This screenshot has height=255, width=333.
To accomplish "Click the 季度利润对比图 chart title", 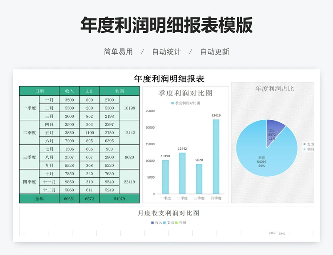I will pyautogui.click(x=185, y=93).
